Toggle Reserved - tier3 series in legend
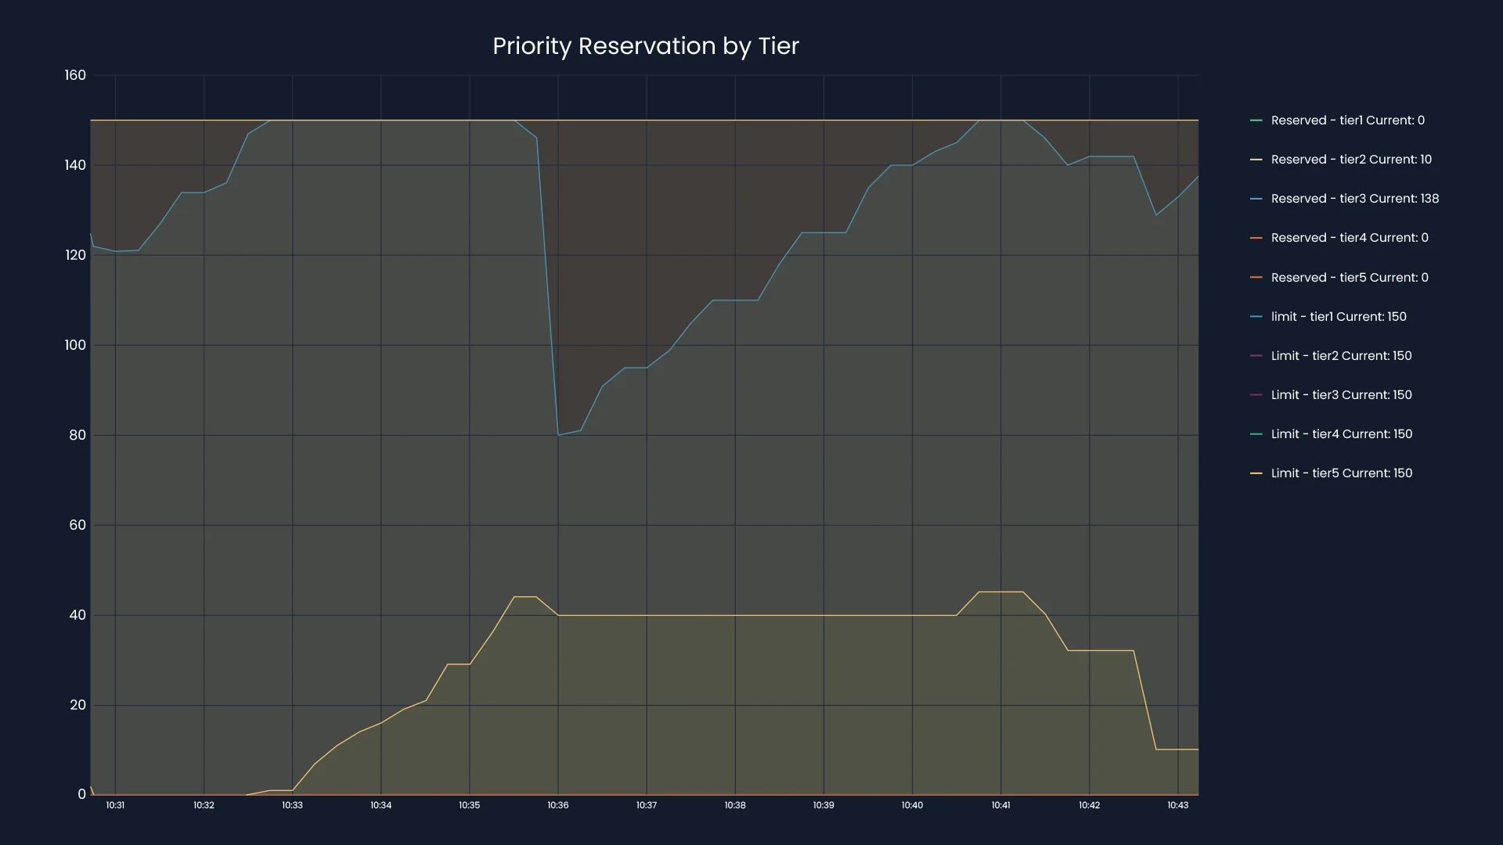Viewport: 1503px width, 845px height. (x=1354, y=199)
